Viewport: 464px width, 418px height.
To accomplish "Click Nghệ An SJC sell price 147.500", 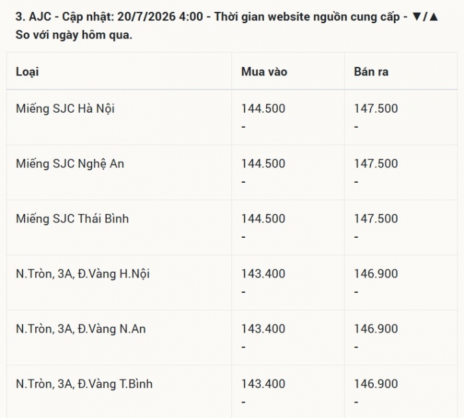I will click(x=376, y=164).
